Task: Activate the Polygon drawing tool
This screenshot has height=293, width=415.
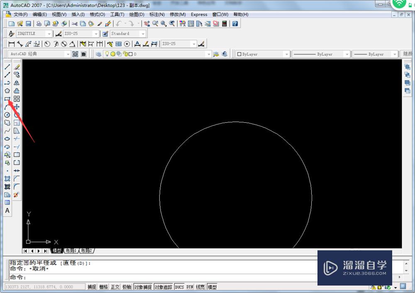Action: pyautogui.click(x=7, y=91)
